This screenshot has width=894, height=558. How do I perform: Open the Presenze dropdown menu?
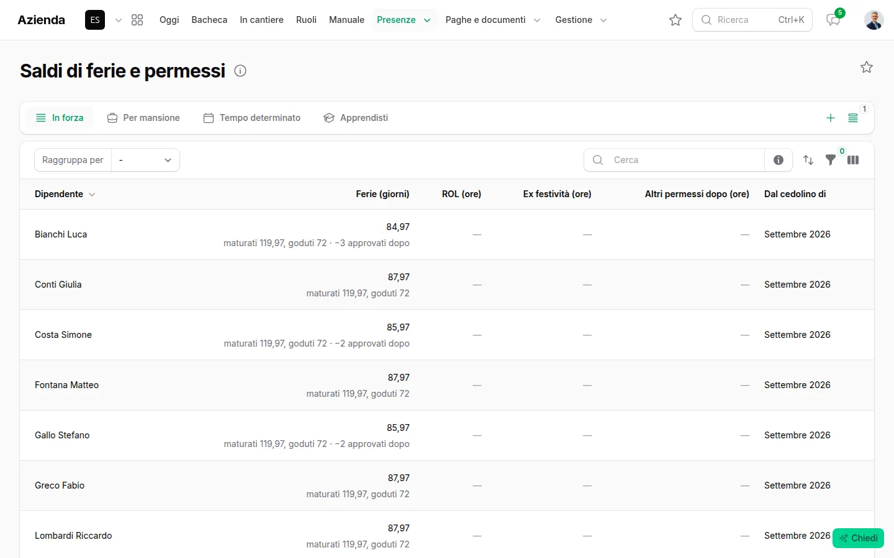click(404, 20)
